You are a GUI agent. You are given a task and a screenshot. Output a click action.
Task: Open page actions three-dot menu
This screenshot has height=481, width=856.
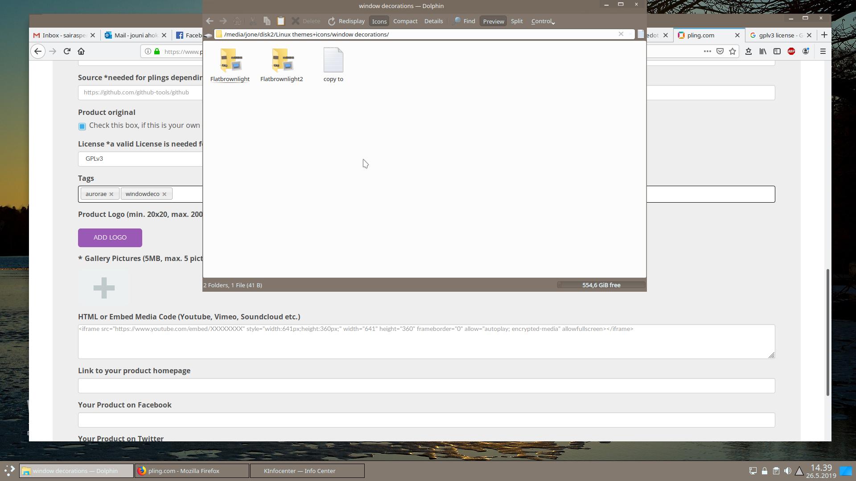coord(707,51)
